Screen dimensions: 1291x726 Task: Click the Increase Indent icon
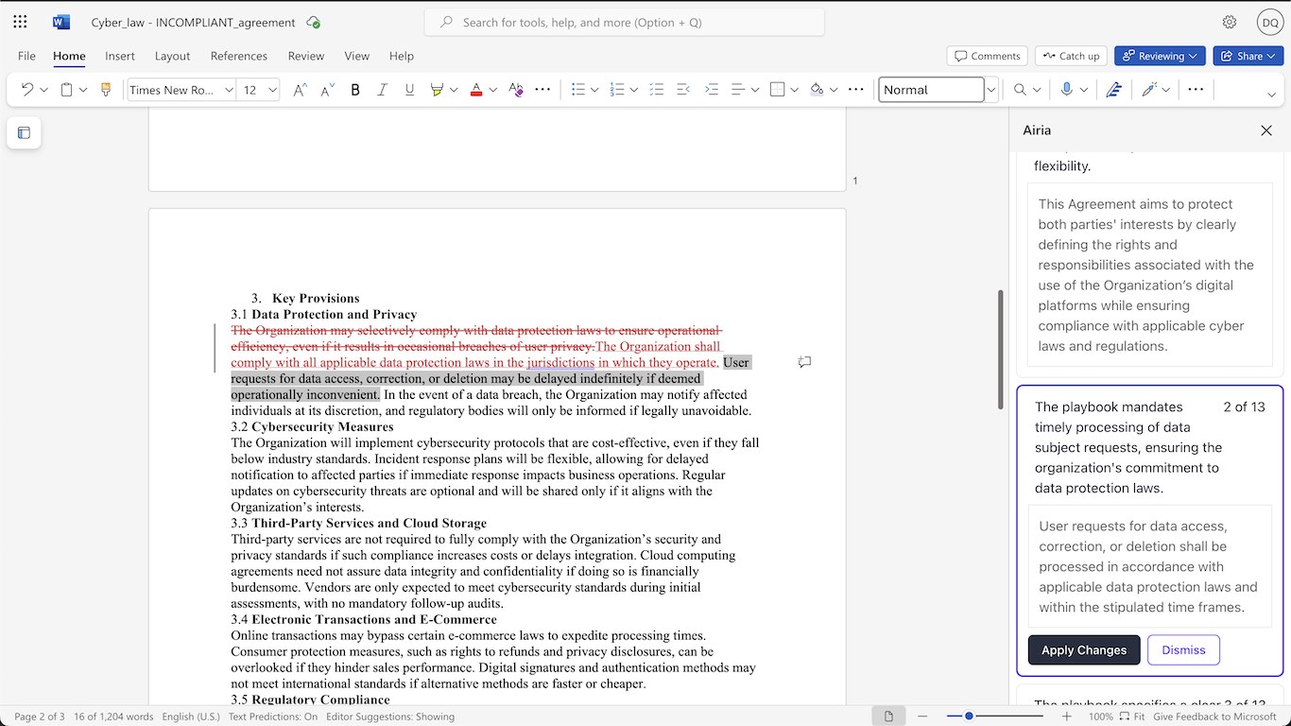[x=712, y=90]
